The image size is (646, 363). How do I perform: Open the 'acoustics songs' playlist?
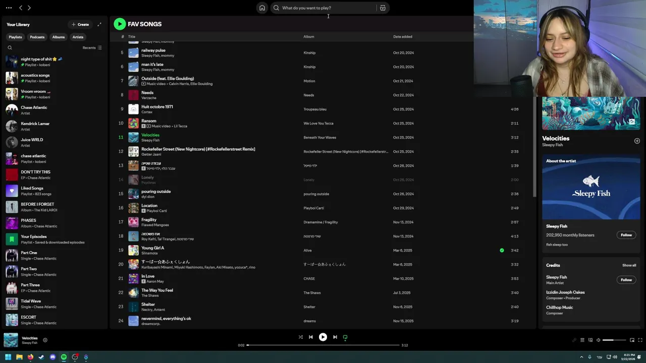(55, 78)
